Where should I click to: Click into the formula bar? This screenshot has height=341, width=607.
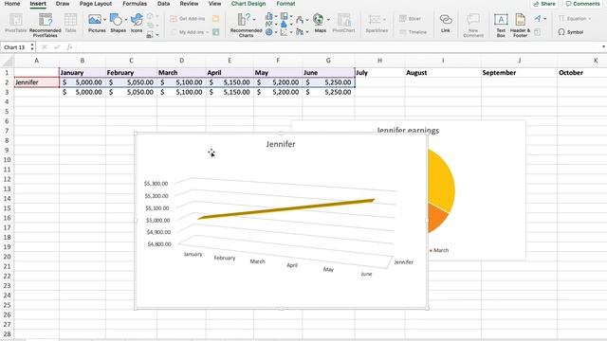pos(337,47)
